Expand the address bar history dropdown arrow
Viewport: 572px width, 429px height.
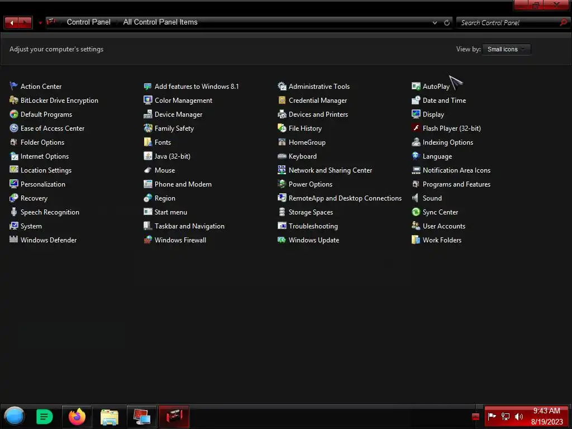(435, 22)
